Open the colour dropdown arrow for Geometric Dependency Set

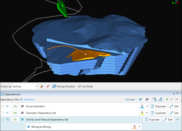147,113
